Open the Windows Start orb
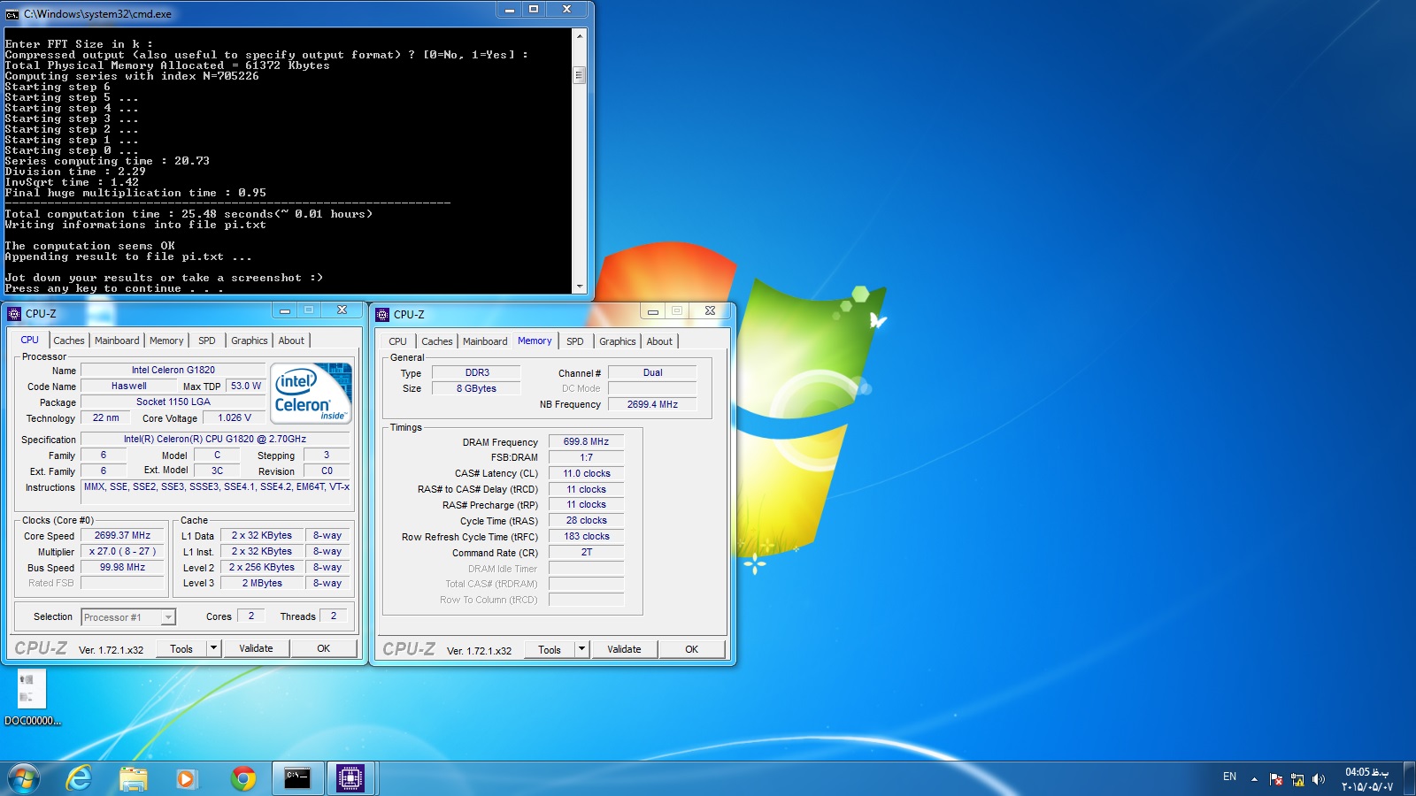 click(24, 778)
